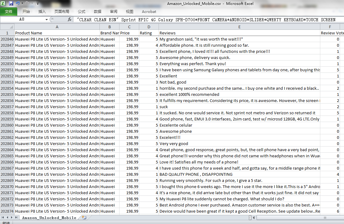344x224 pixels.
Task: Select row header 202846
Action: pyautogui.click(x=7, y=39)
